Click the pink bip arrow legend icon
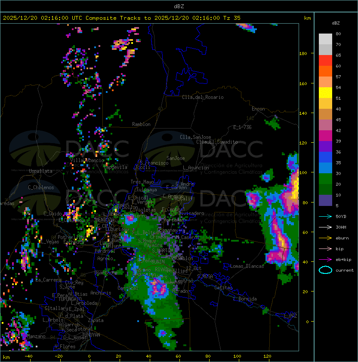The width and height of the screenshot is (358, 362). pyautogui.click(x=325, y=248)
